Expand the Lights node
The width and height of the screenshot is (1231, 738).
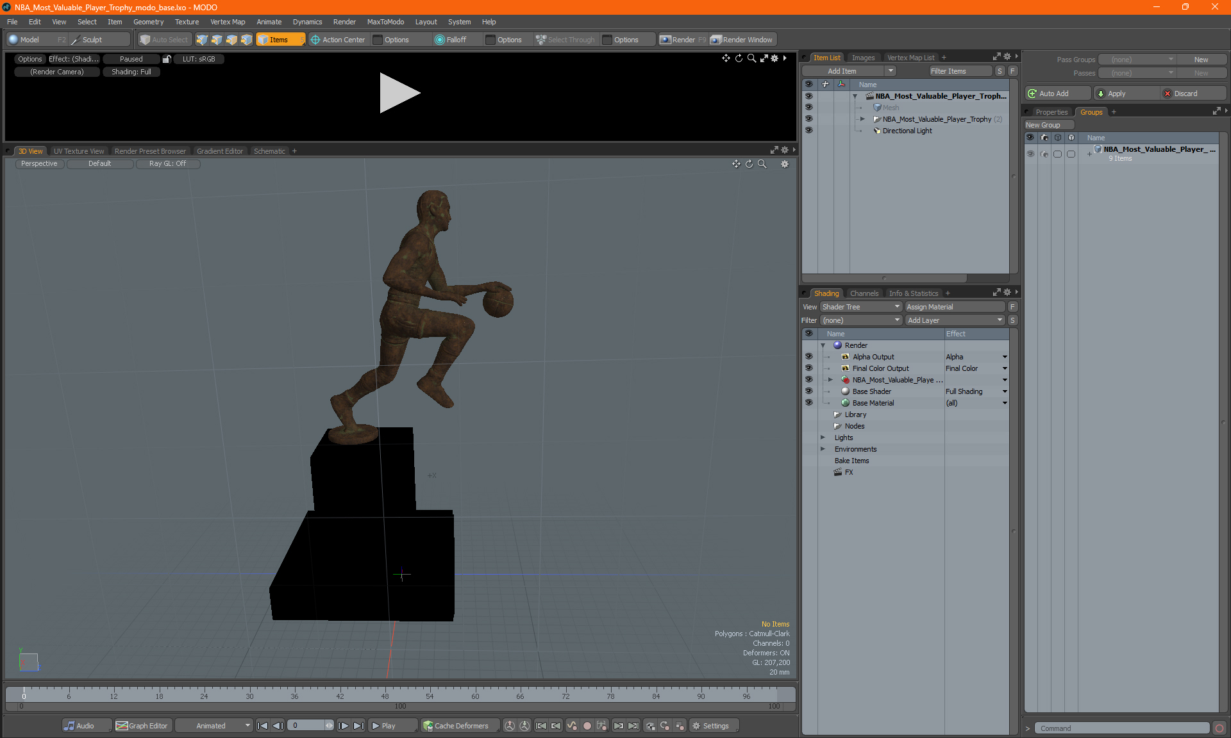(823, 438)
